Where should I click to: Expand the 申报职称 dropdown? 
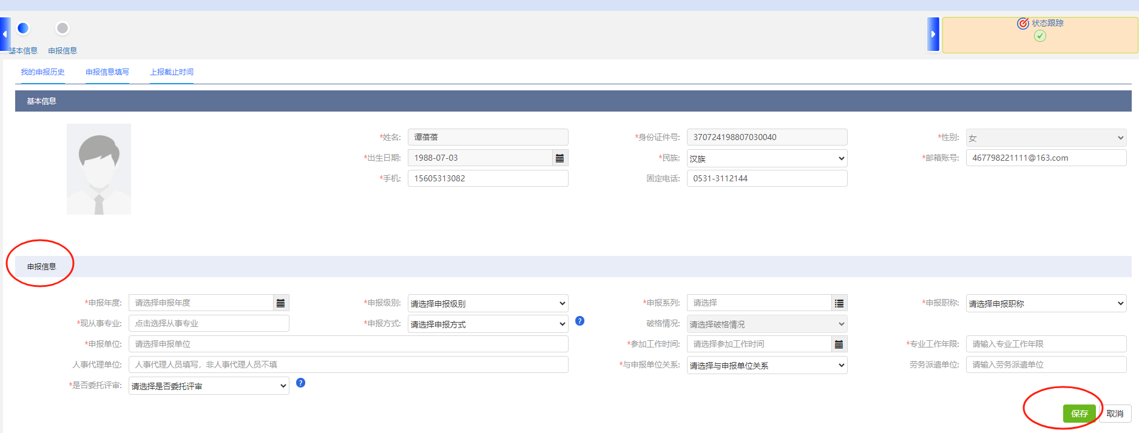(x=1046, y=304)
